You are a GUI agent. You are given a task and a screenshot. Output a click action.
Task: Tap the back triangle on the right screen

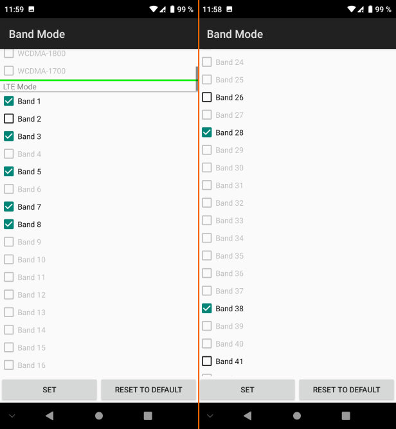[x=248, y=415]
